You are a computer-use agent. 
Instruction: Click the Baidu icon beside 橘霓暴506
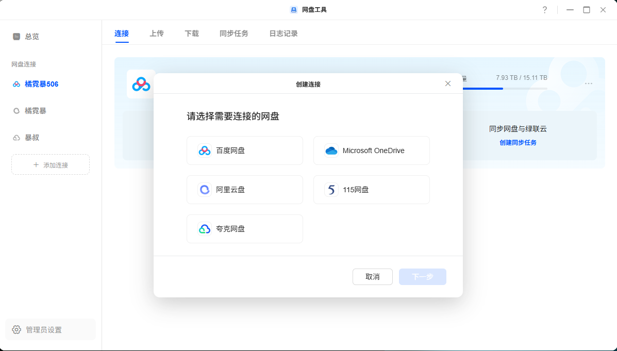click(16, 84)
